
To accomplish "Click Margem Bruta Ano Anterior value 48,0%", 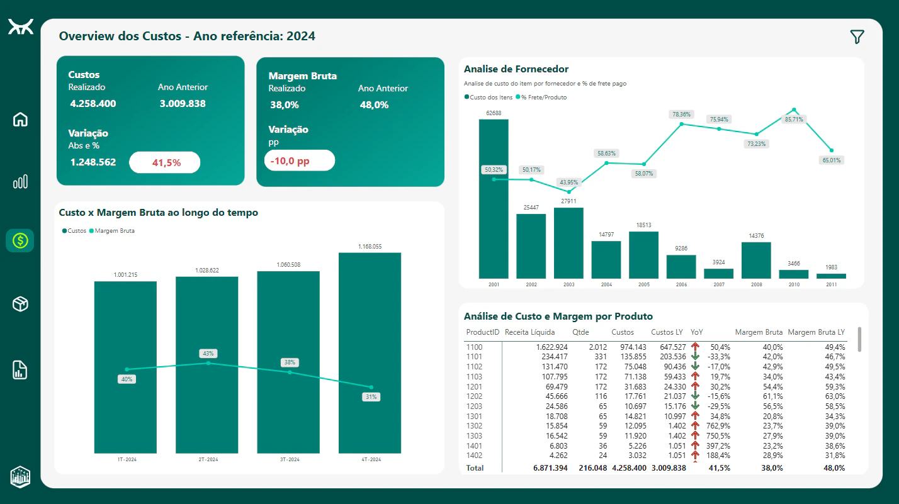I will click(374, 105).
